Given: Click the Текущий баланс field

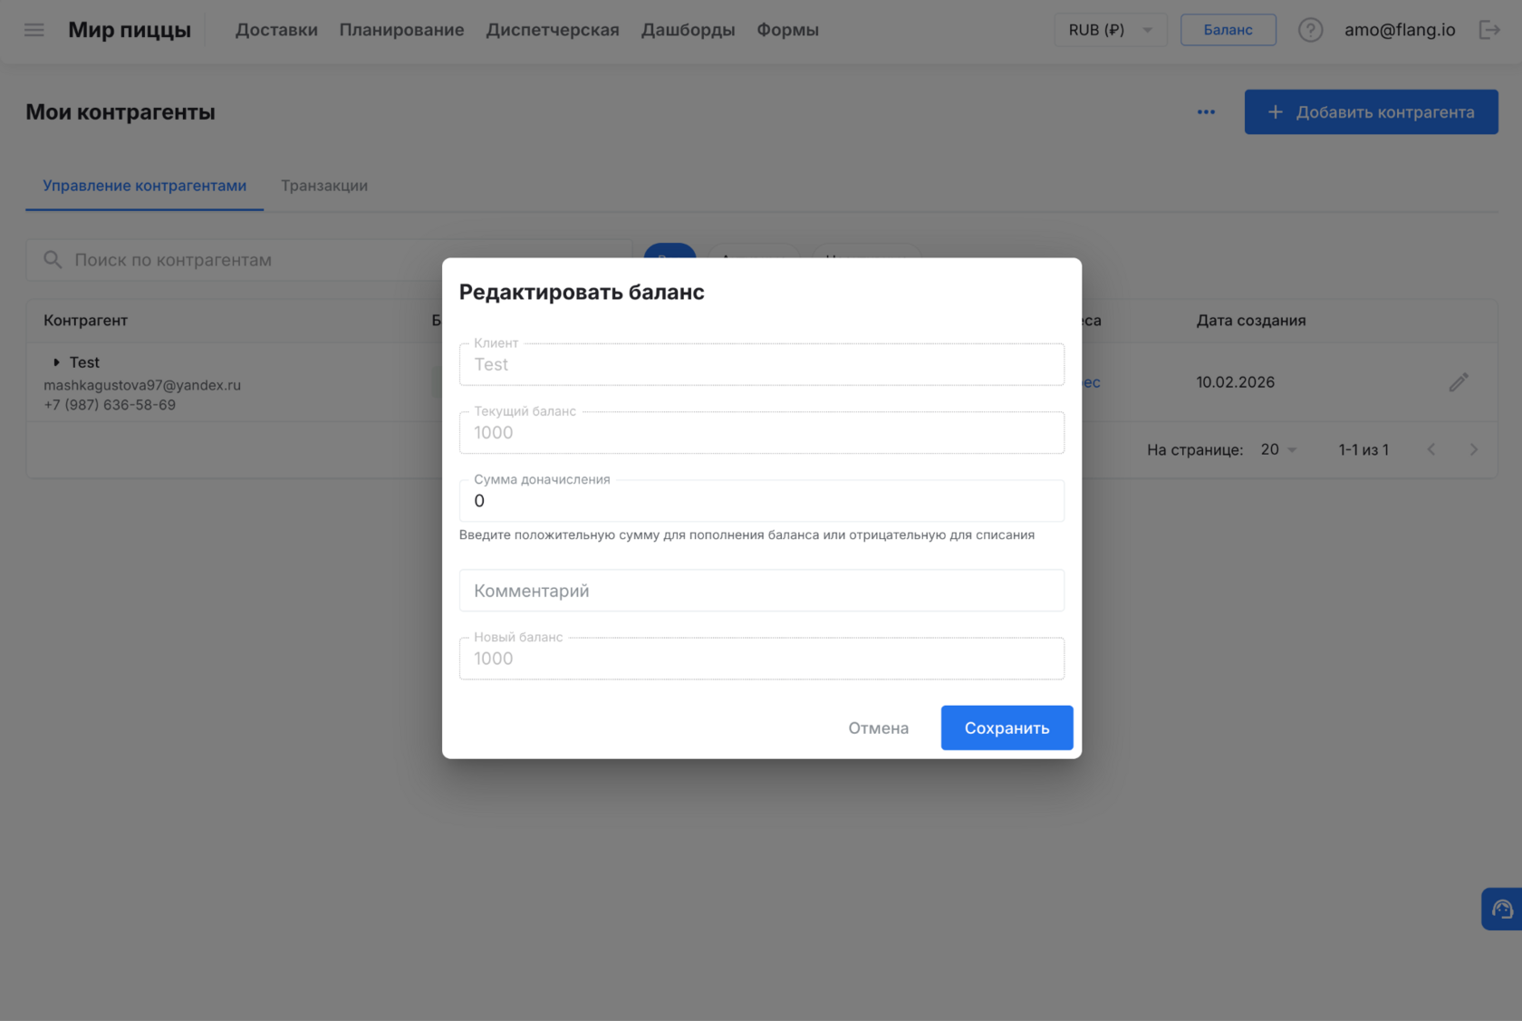Looking at the screenshot, I should (761, 432).
